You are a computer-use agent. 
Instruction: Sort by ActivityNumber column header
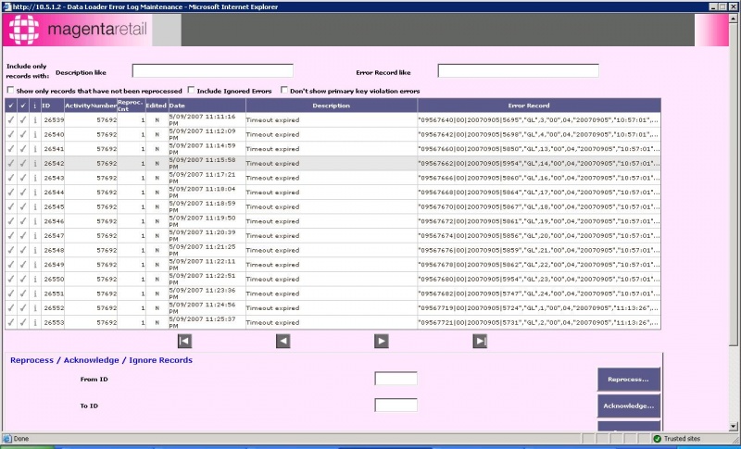click(91, 106)
